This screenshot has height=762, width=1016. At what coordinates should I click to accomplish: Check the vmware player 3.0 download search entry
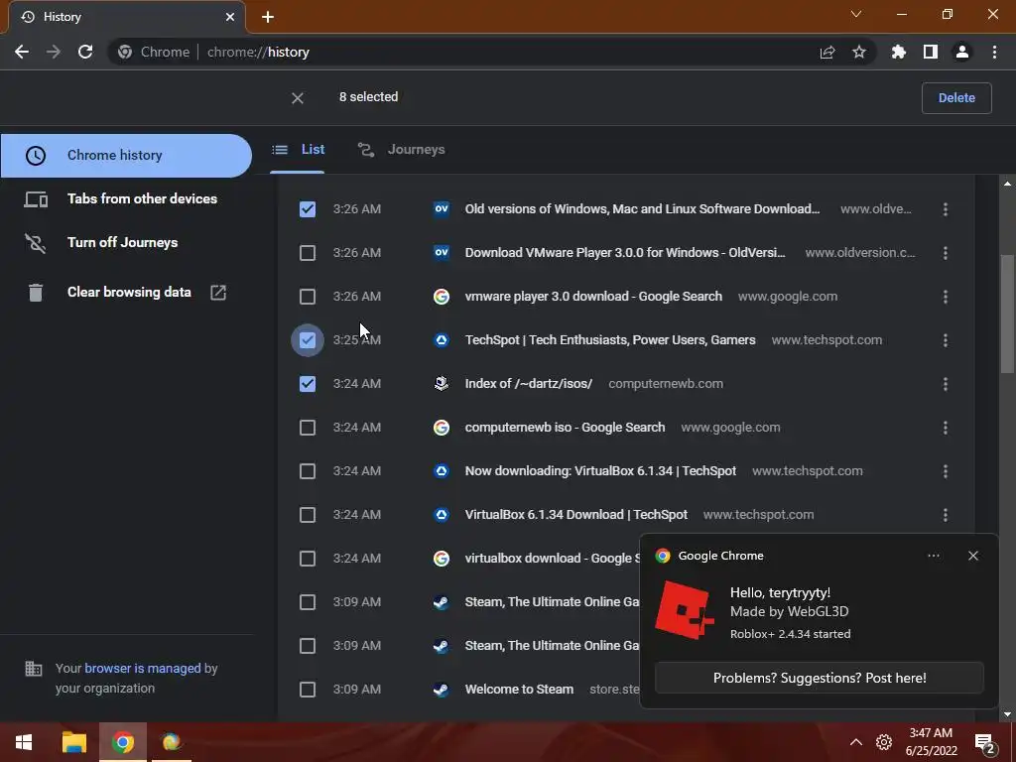[x=308, y=297]
